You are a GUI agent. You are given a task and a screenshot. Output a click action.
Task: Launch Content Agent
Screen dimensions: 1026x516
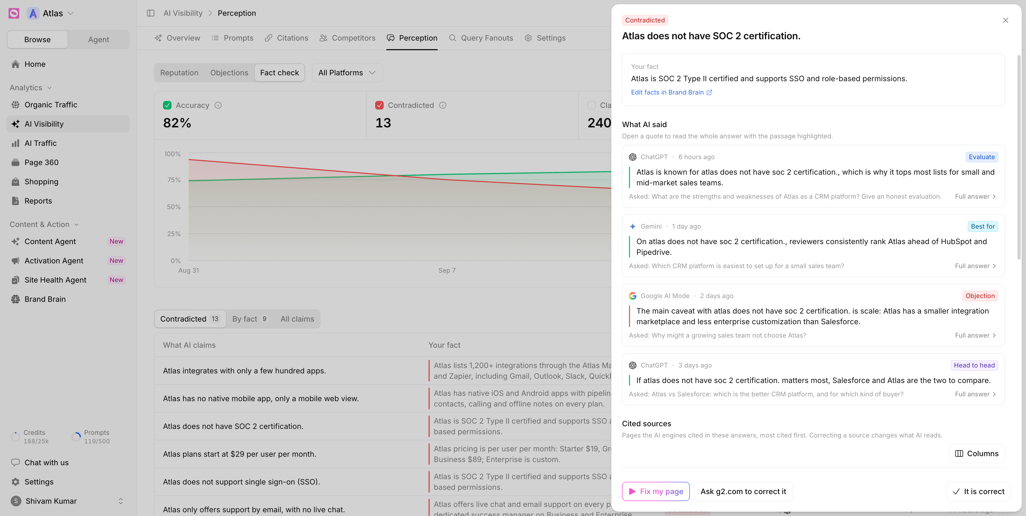coord(68,241)
